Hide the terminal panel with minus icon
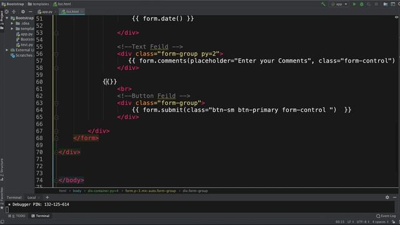The height and width of the screenshot is (225, 400). coord(394,197)
